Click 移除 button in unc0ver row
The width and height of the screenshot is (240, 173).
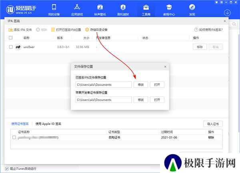point(200,47)
